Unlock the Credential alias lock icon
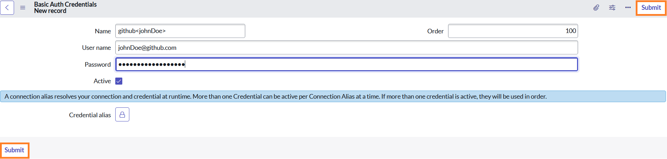Image resolution: width=667 pixels, height=159 pixels. tap(122, 114)
